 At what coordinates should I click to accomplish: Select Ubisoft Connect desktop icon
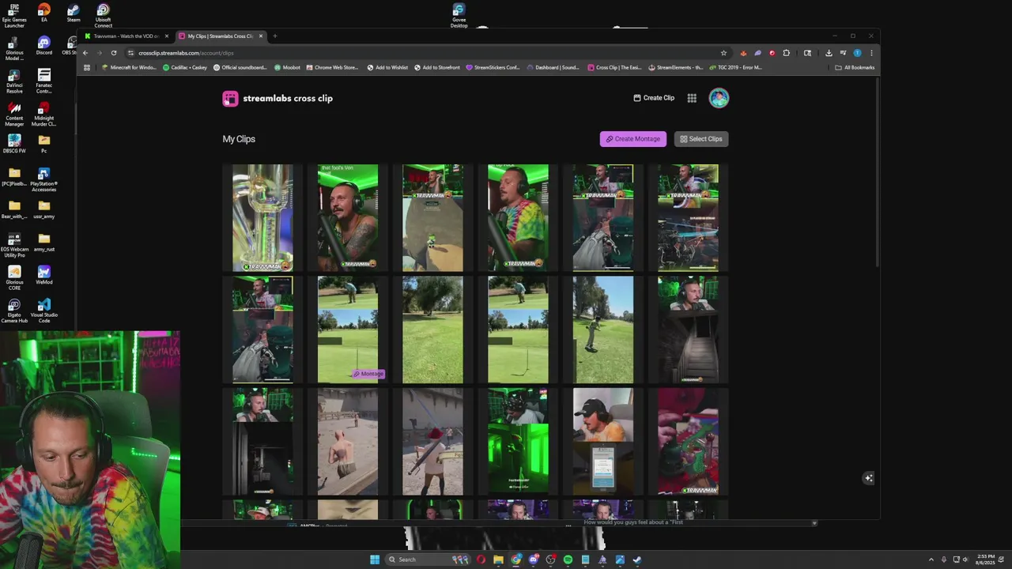point(104,16)
